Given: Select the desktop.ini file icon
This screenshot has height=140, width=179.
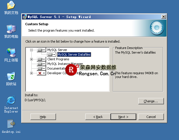Looking at the screenshot, I should [11, 124].
